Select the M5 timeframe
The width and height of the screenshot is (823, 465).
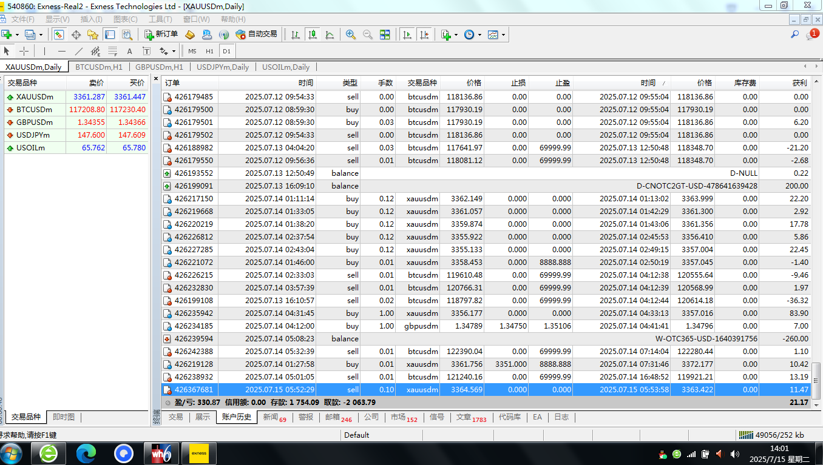tap(192, 51)
